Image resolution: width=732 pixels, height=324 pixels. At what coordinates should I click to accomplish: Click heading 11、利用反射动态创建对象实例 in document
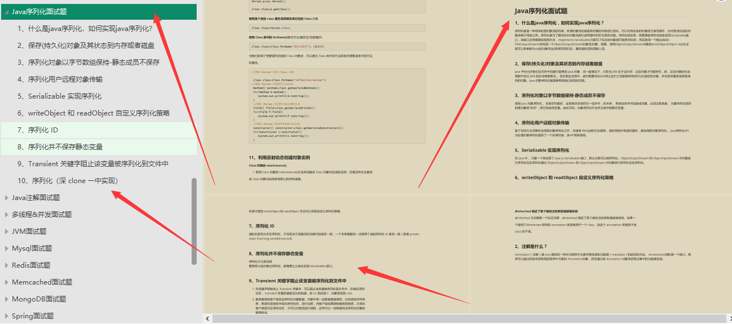click(x=280, y=157)
